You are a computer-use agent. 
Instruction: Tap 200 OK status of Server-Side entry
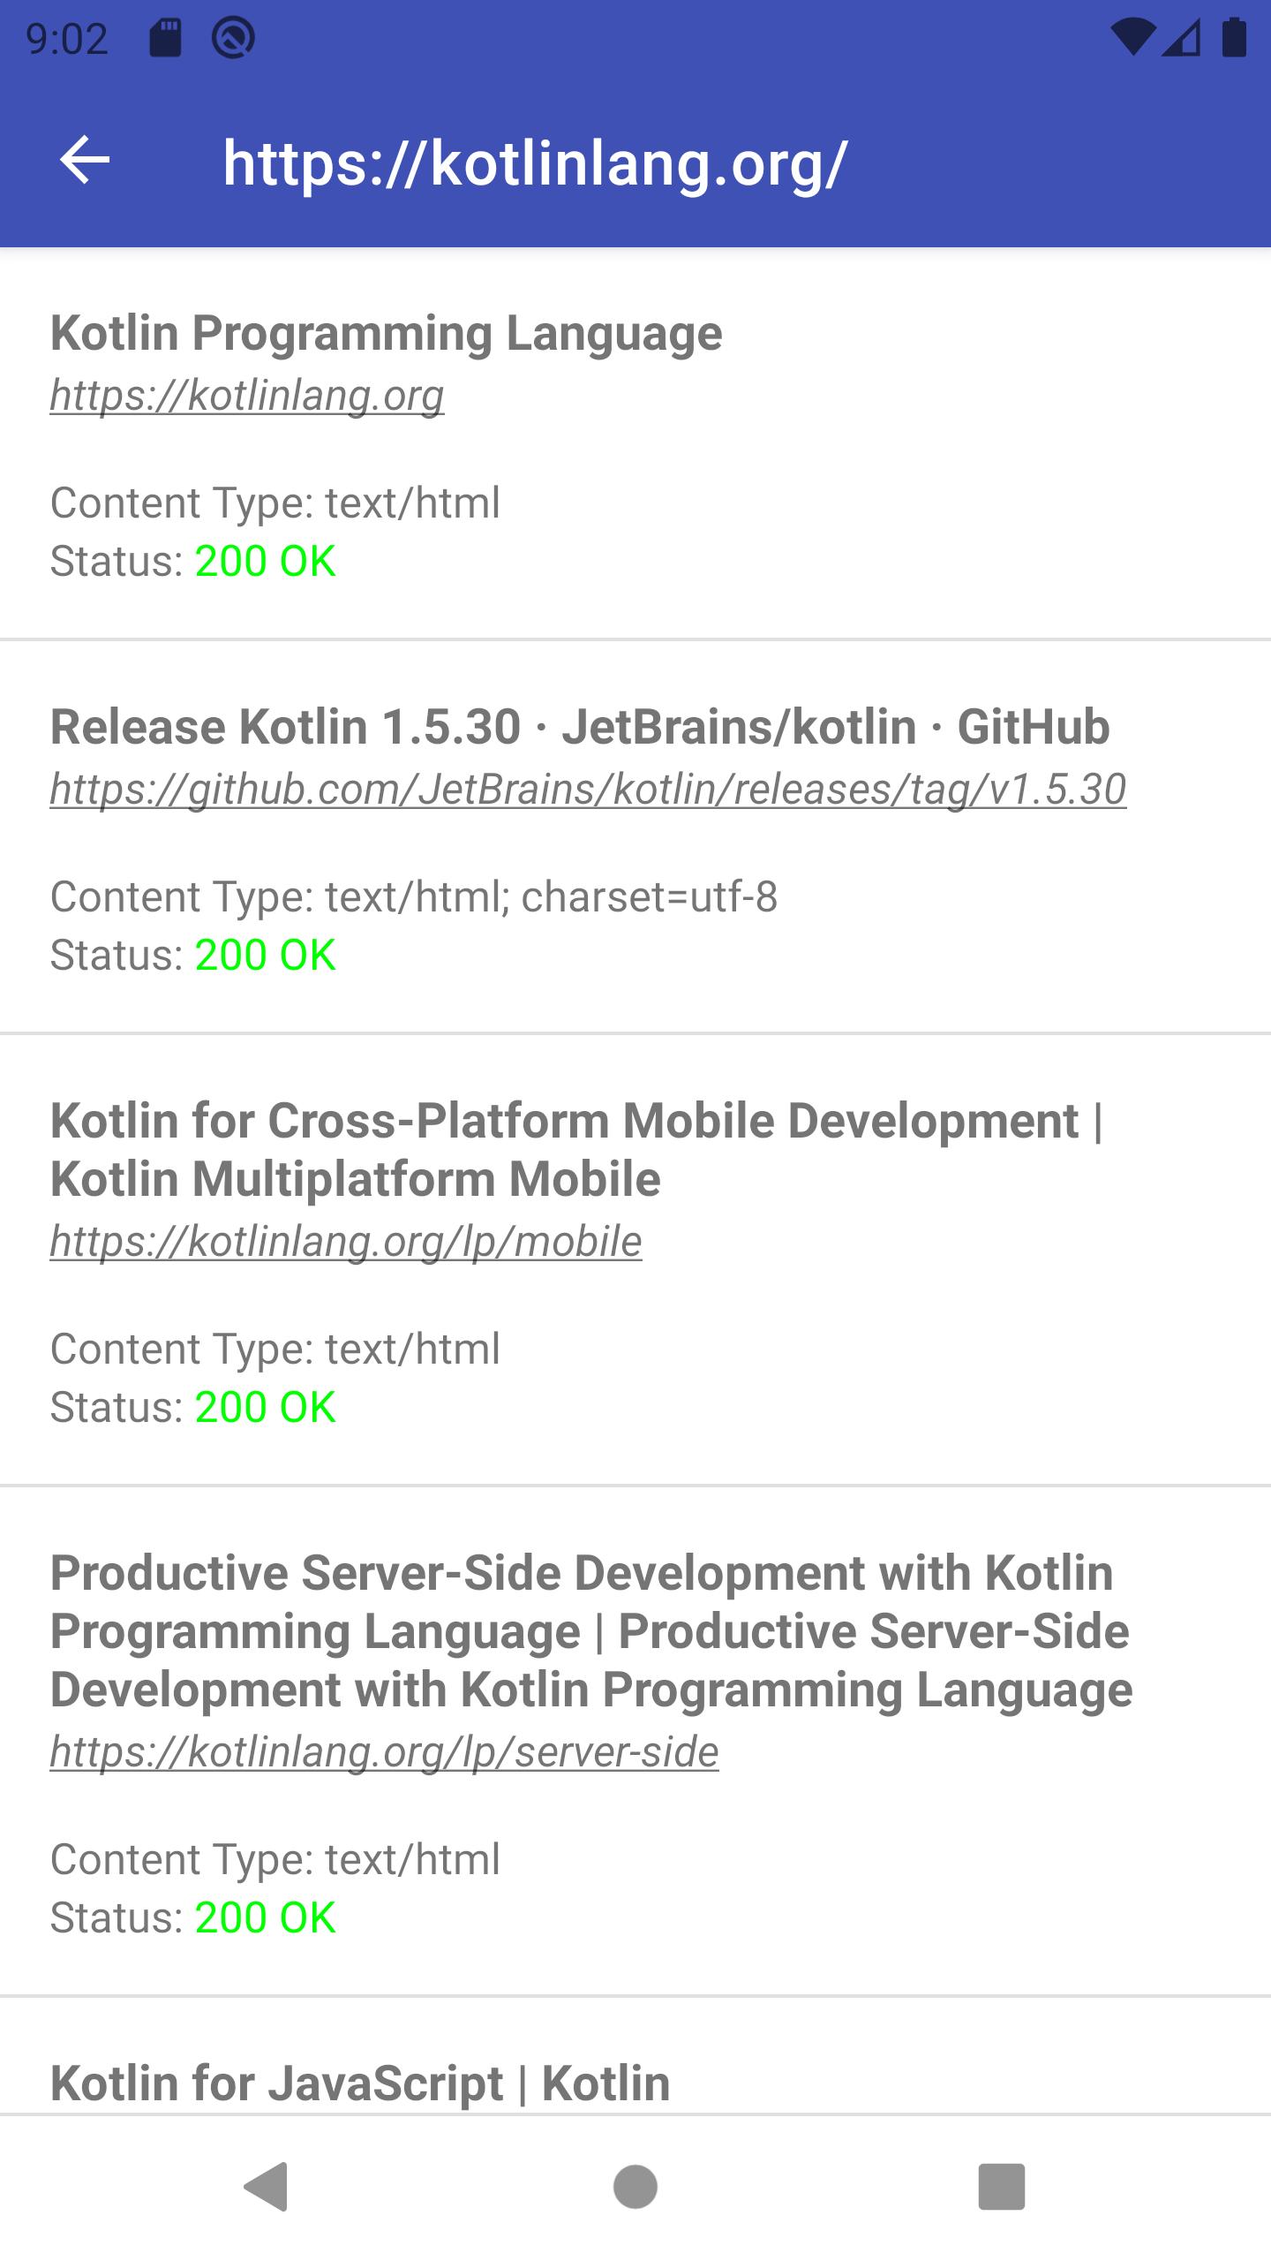[265, 1917]
